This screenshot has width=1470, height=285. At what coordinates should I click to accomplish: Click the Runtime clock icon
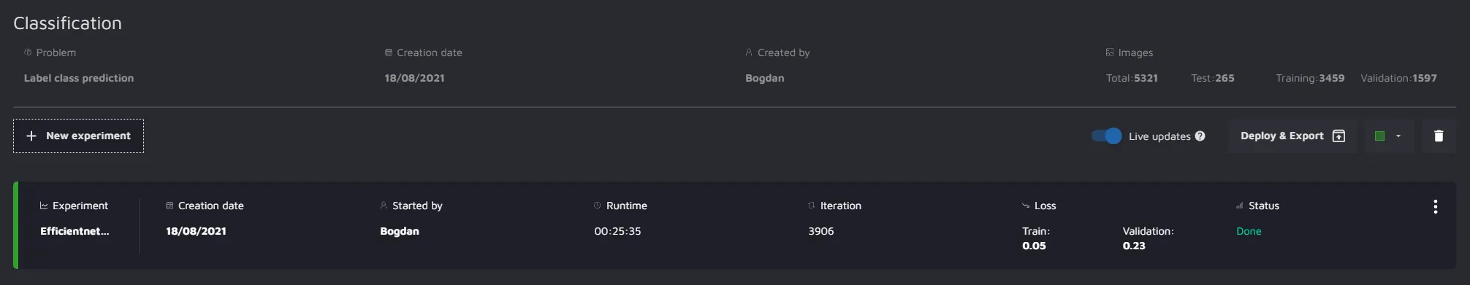[597, 206]
